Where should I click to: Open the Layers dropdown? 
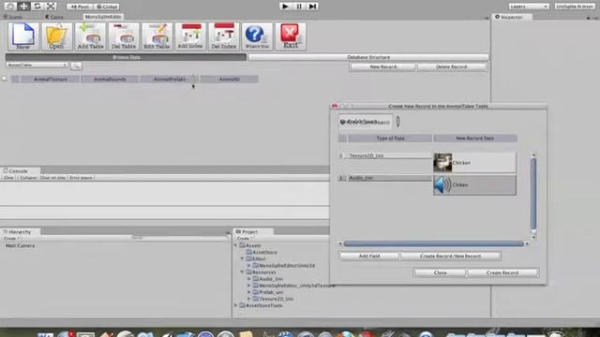click(x=529, y=7)
